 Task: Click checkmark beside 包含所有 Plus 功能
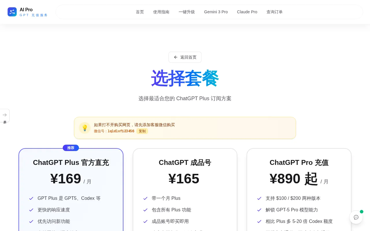point(145,210)
